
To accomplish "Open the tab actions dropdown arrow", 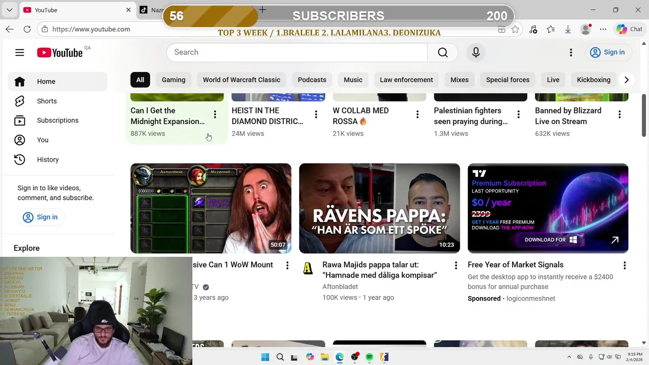I will point(10,10).
